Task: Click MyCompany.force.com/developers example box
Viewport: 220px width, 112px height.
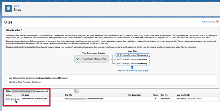Action: (x=133, y=55)
